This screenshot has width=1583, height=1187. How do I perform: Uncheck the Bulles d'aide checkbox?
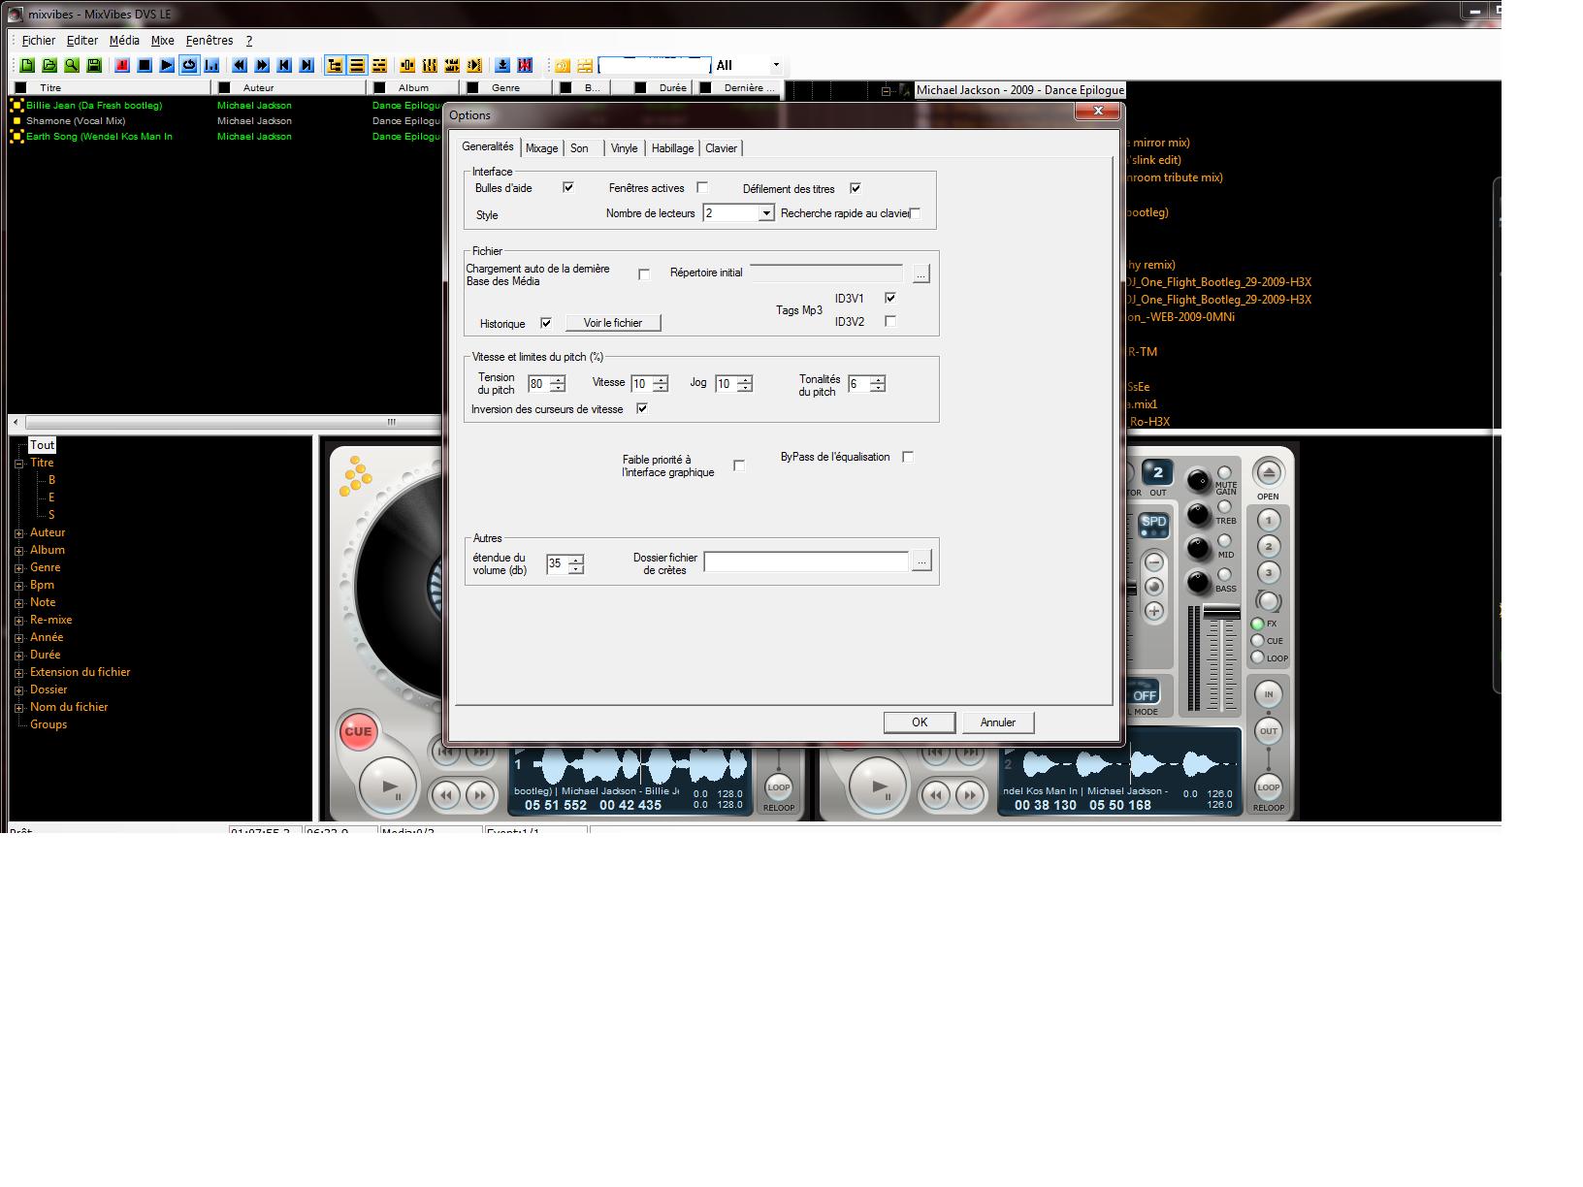(568, 187)
